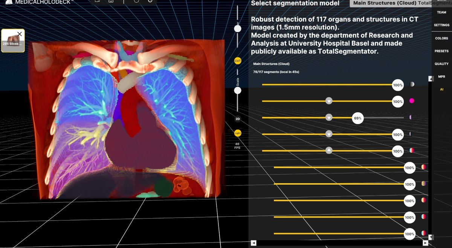Click the share/export icon in top toolbar
The width and height of the screenshot is (452, 248).
(x=98, y=2)
